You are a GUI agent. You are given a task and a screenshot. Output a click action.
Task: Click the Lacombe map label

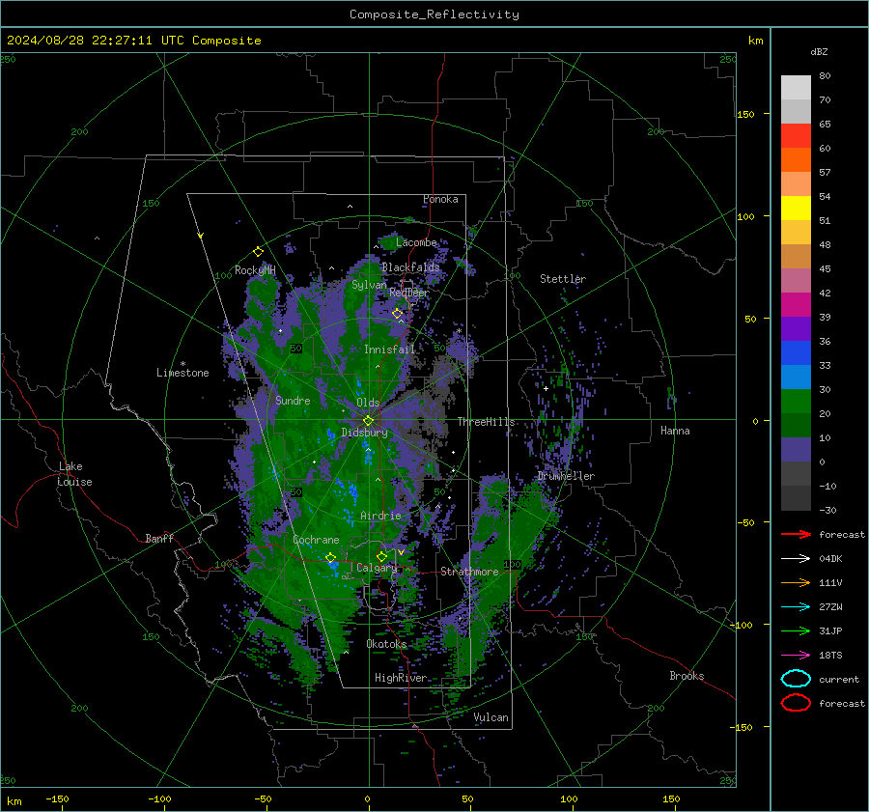point(416,242)
